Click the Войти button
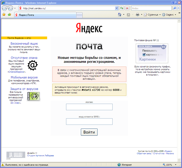Screen dimensions: 182x168 89,132
